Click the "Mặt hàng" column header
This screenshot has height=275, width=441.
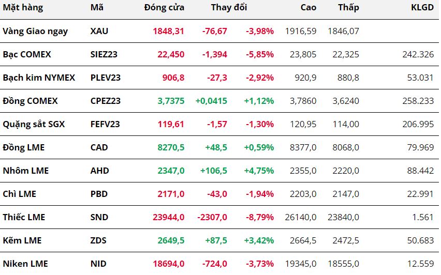23,8
